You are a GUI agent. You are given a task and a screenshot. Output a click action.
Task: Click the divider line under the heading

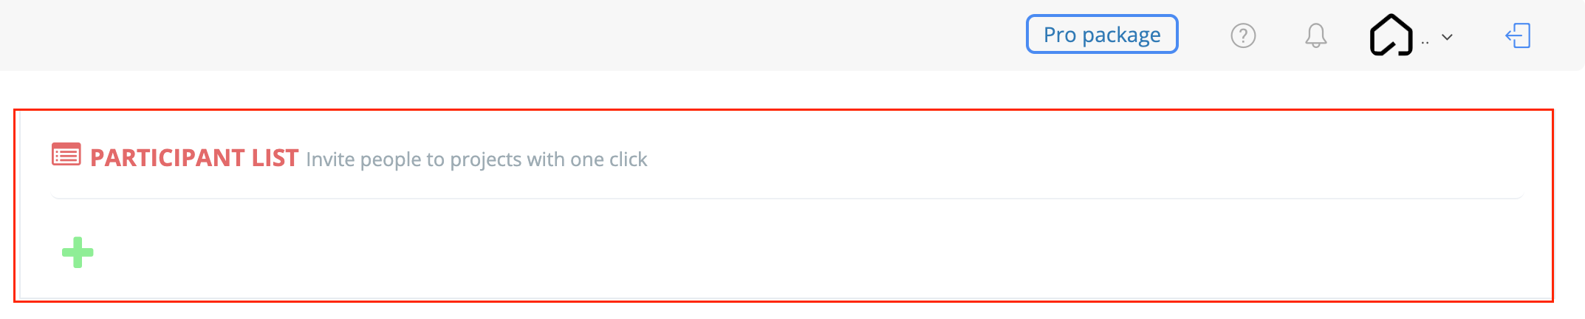787,198
